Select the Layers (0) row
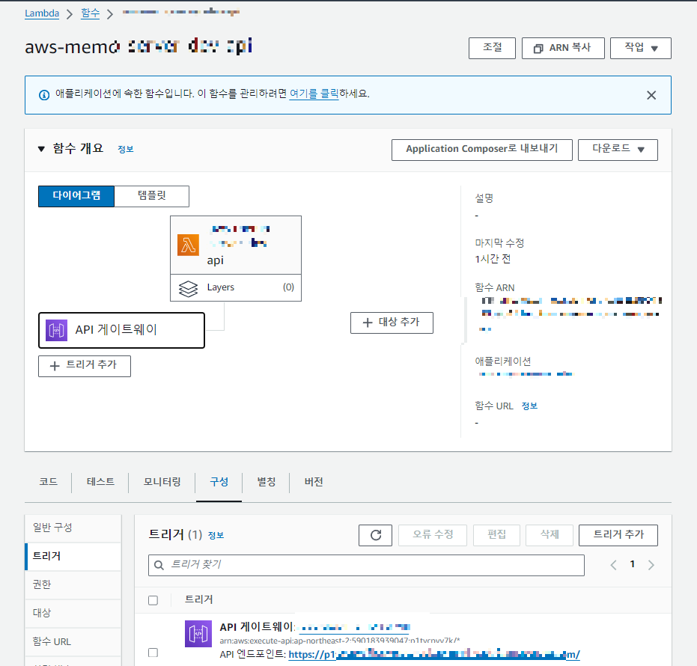The width and height of the screenshot is (697, 666). pos(236,288)
